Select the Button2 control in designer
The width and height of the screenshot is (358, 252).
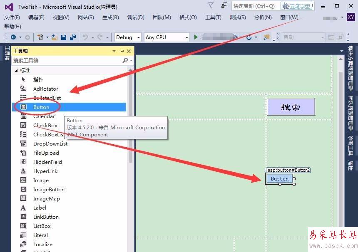(279, 178)
